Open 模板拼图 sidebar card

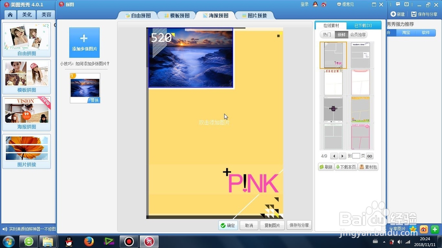click(x=27, y=77)
